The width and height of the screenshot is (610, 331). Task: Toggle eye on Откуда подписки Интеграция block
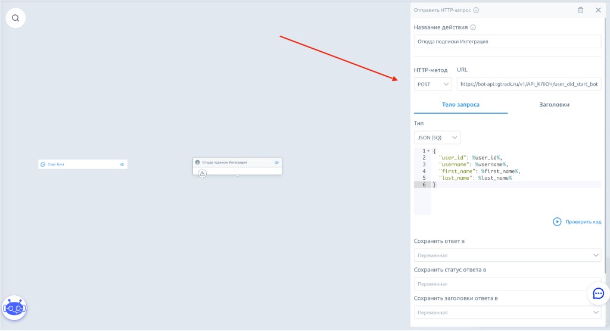[276, 163]
